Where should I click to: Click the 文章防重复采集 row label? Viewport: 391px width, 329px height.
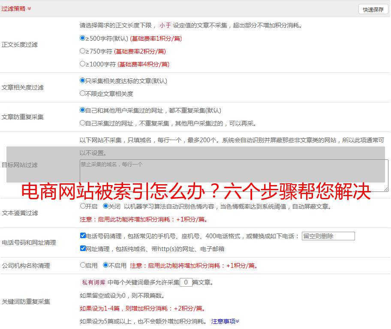(x=22, y=117)
